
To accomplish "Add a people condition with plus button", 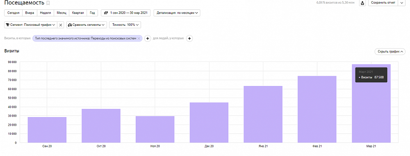I will 189,38.
